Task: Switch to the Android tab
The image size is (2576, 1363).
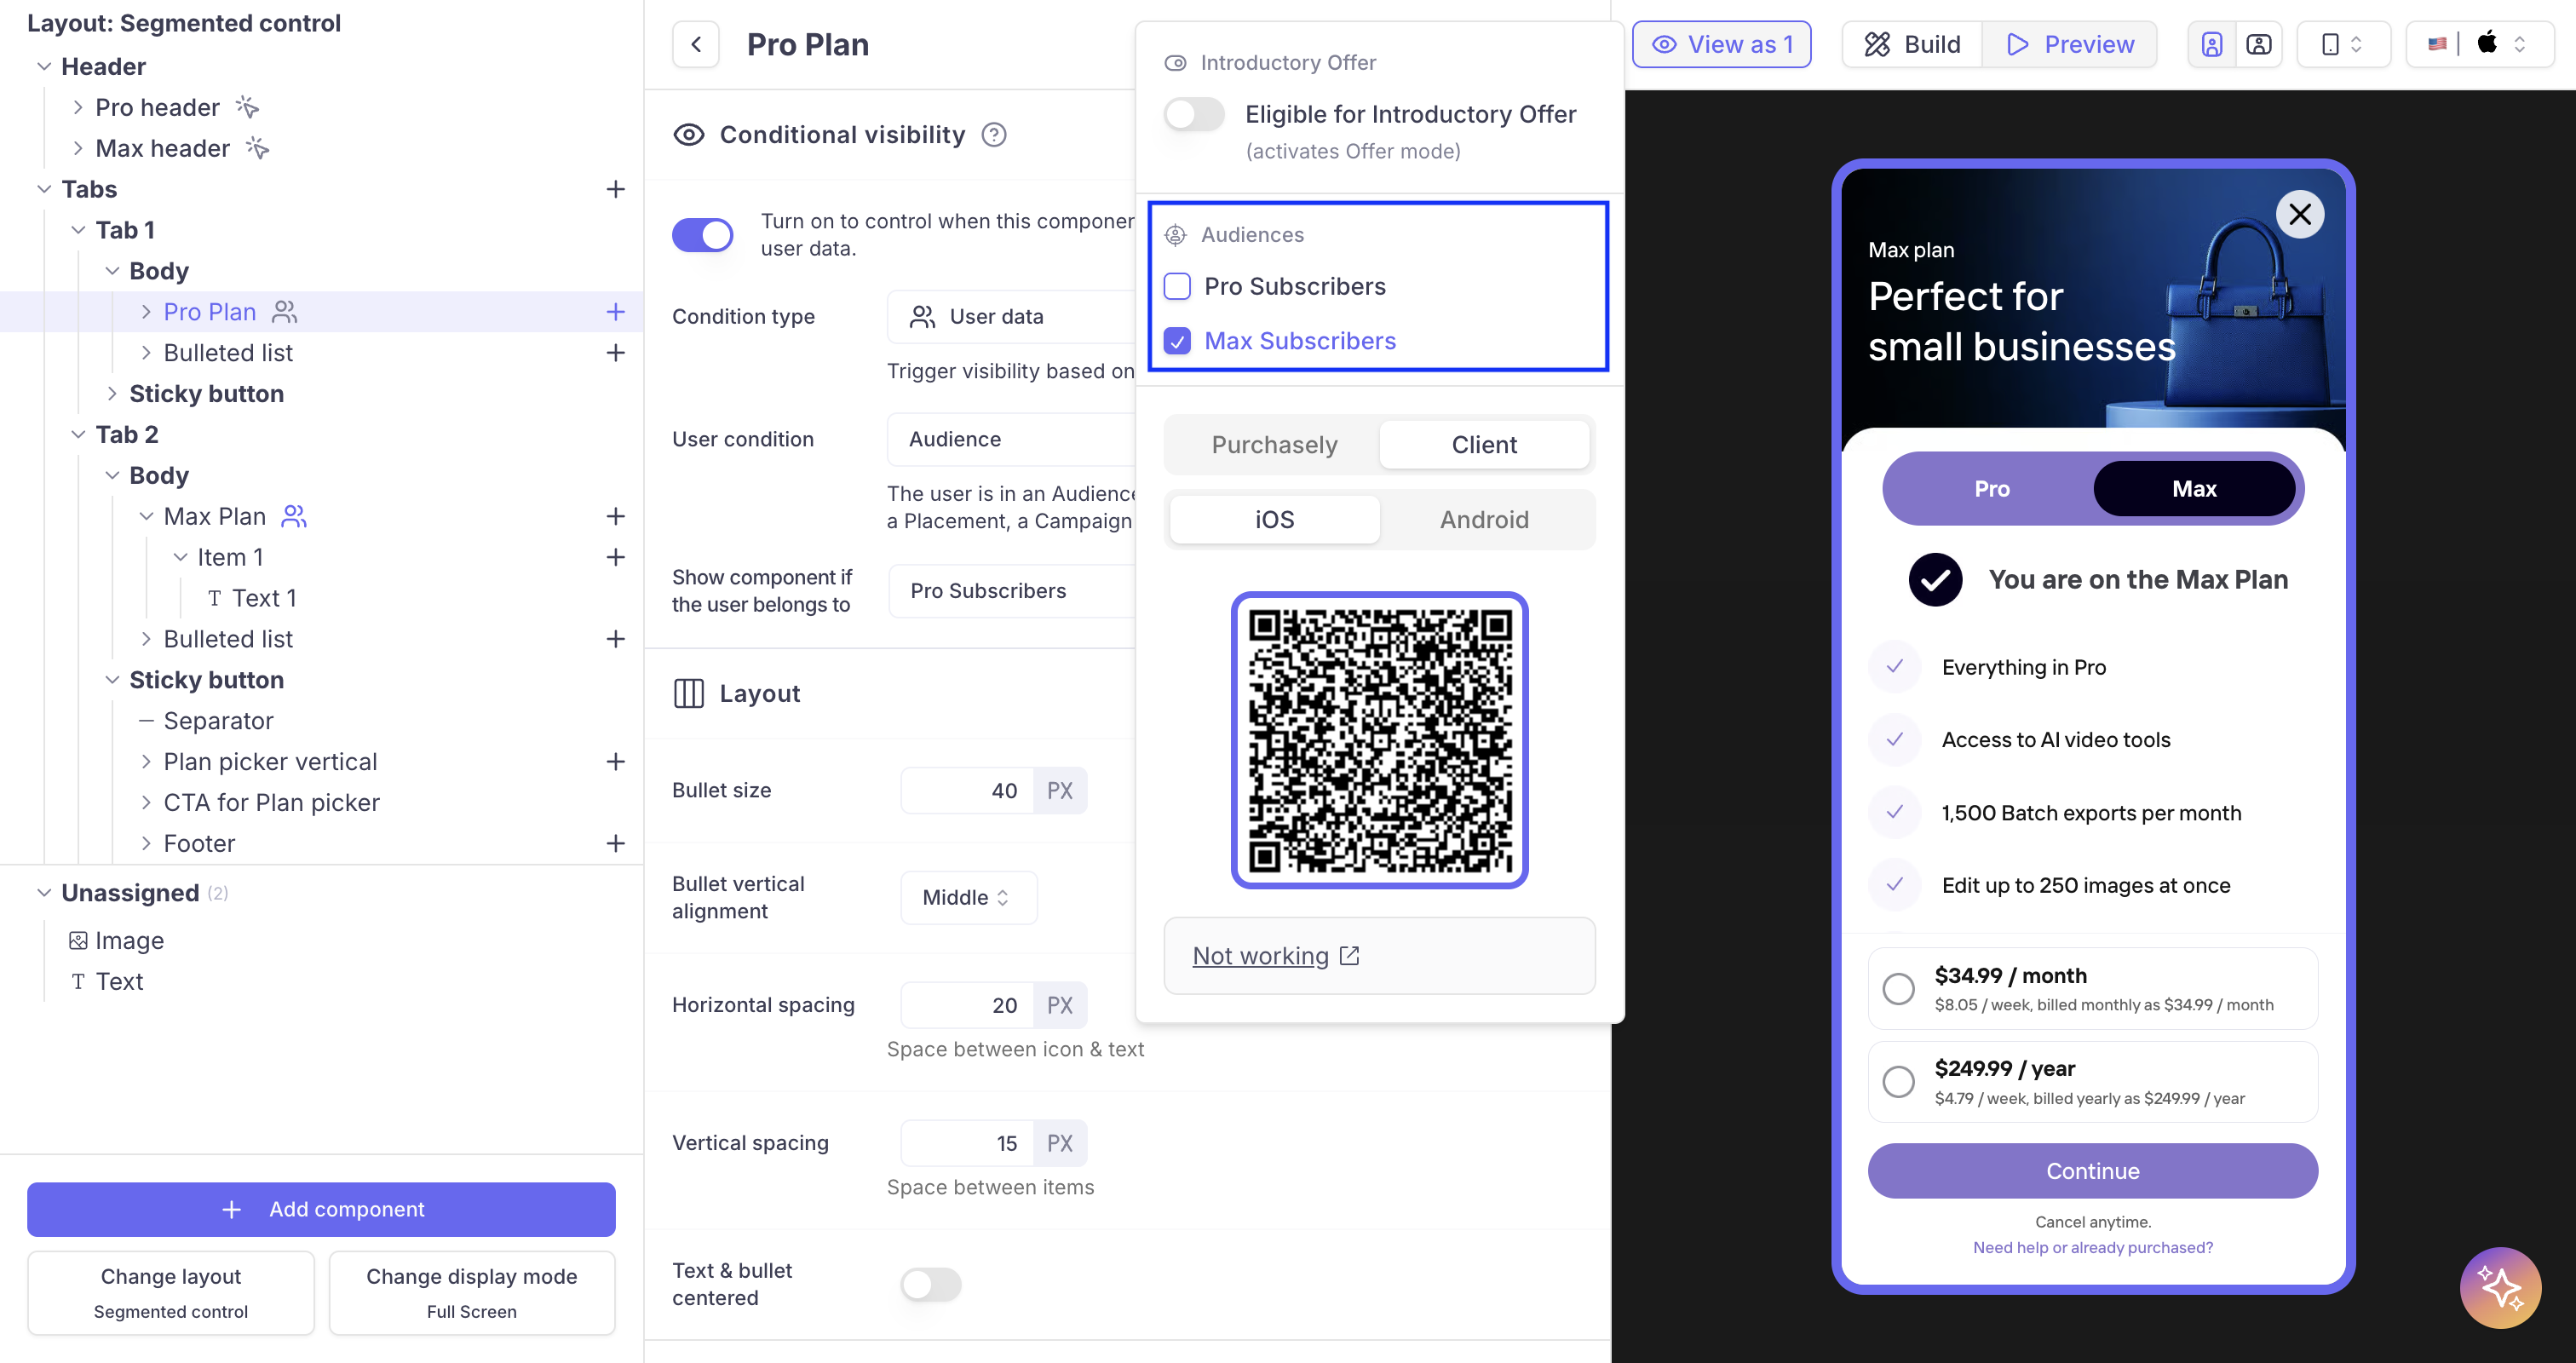Action: coord(1483,519)
